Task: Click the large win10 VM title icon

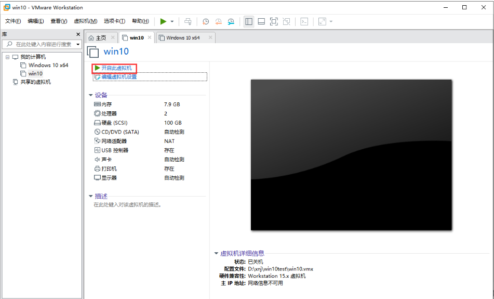Action: coord(93,51)
